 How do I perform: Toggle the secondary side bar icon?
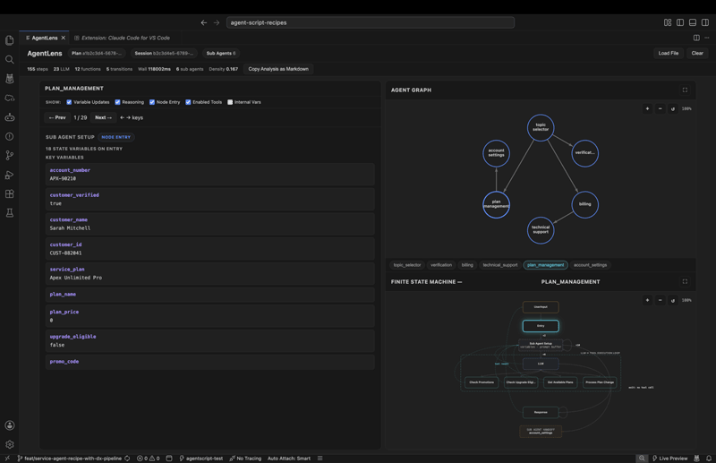(x=705, y=22)
